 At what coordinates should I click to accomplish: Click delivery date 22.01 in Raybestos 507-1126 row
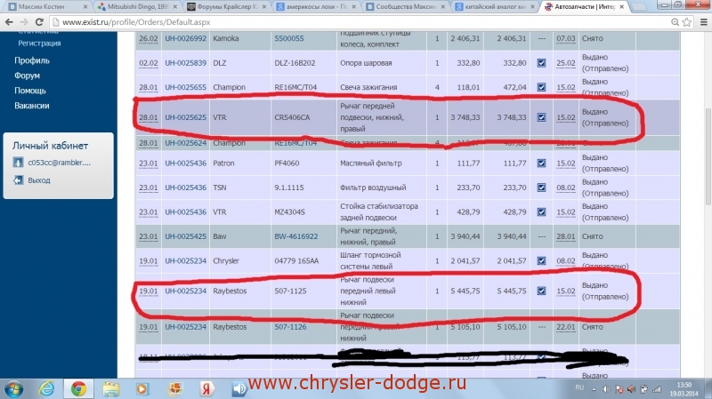(x=566, y=327)
